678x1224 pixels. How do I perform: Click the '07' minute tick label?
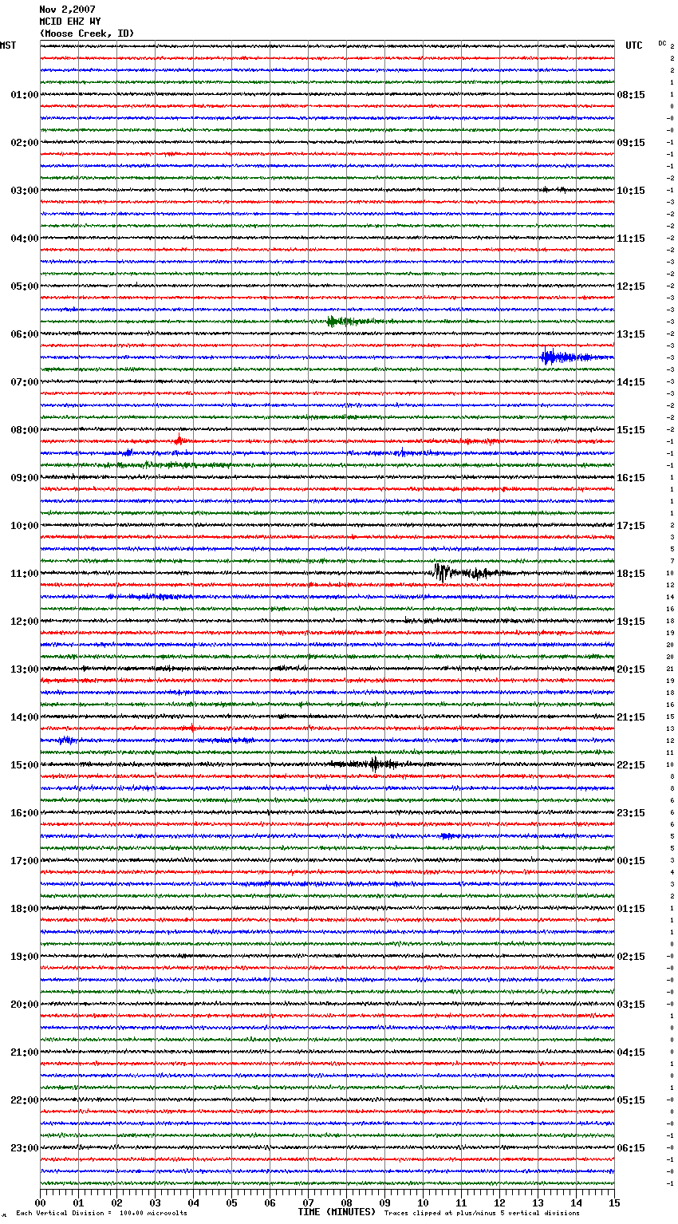point(308,1202)
